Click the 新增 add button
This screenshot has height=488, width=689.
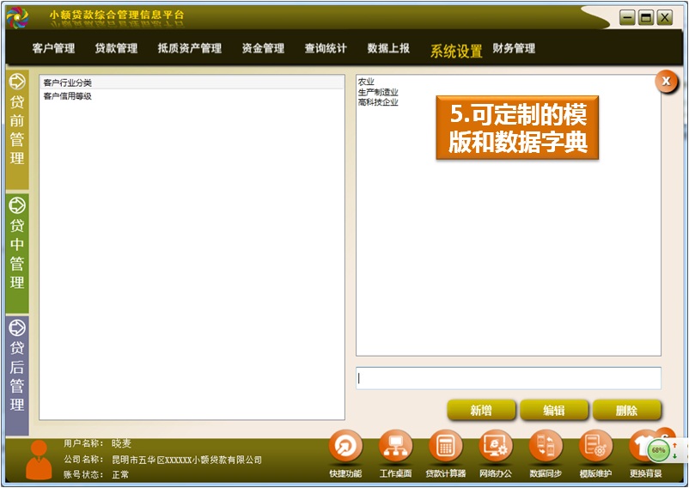pos(481,411)
